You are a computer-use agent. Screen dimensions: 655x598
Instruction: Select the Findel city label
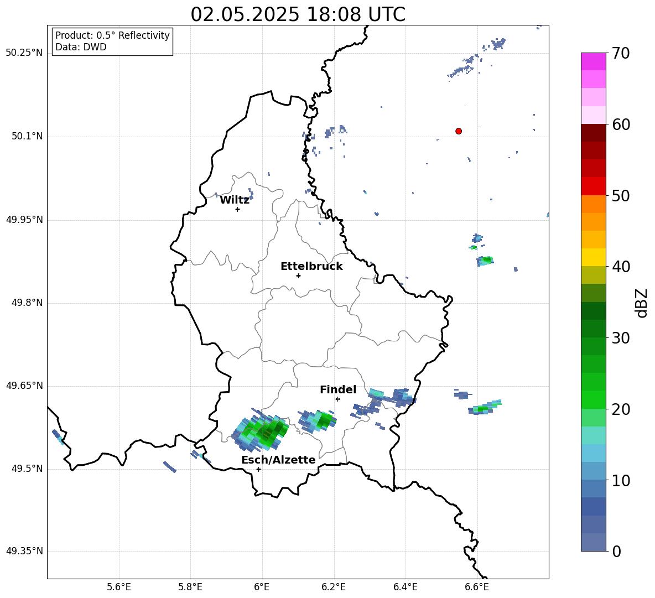coord(338,389)
